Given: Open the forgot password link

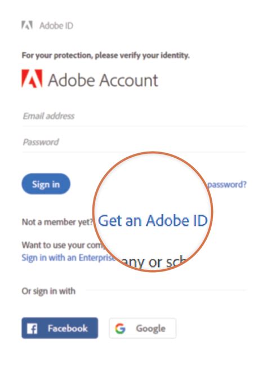Looking at the screenshot, I should pyautogui.click(x=227, y=185).
